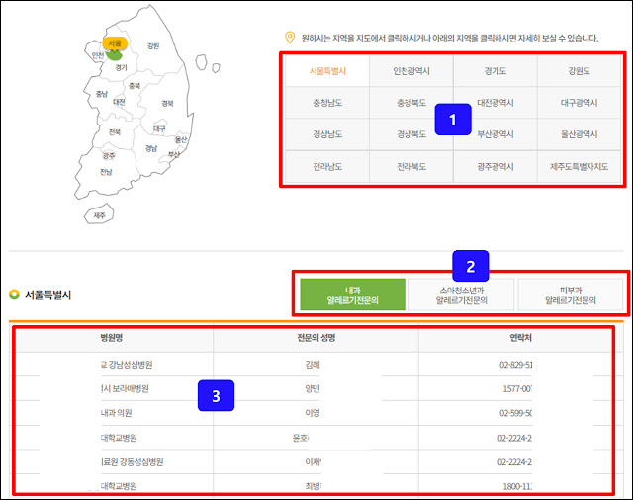This screenshot has height=500, width=633.
Task: Choose 인천광역시 region button
Action: point(411,71)
